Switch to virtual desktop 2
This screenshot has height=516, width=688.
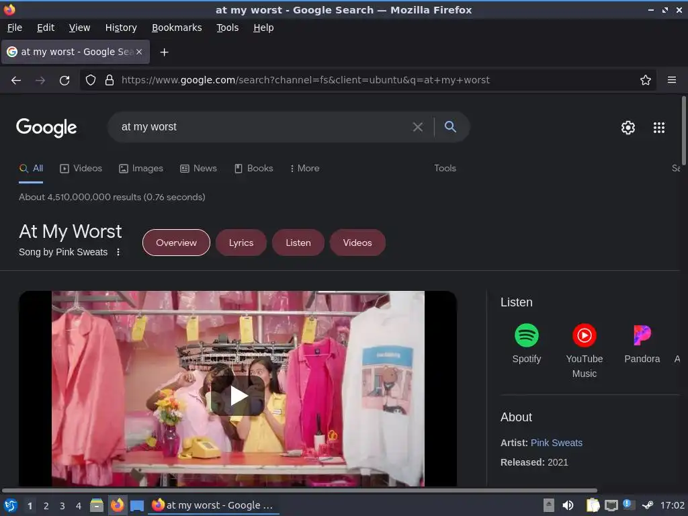[46, 506]
